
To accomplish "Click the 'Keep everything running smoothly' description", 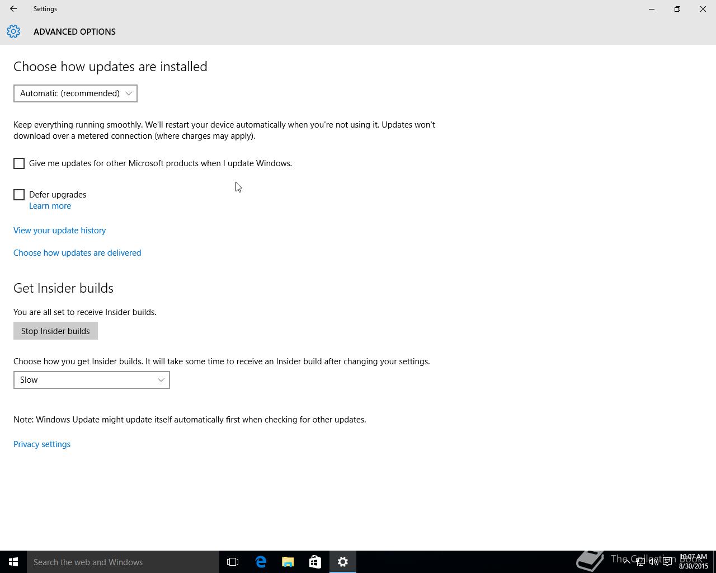I will coord(224,130).
